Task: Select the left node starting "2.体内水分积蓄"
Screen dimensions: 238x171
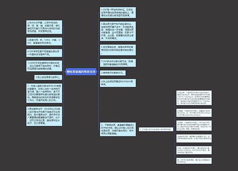Action: click(x=44, y=27)
